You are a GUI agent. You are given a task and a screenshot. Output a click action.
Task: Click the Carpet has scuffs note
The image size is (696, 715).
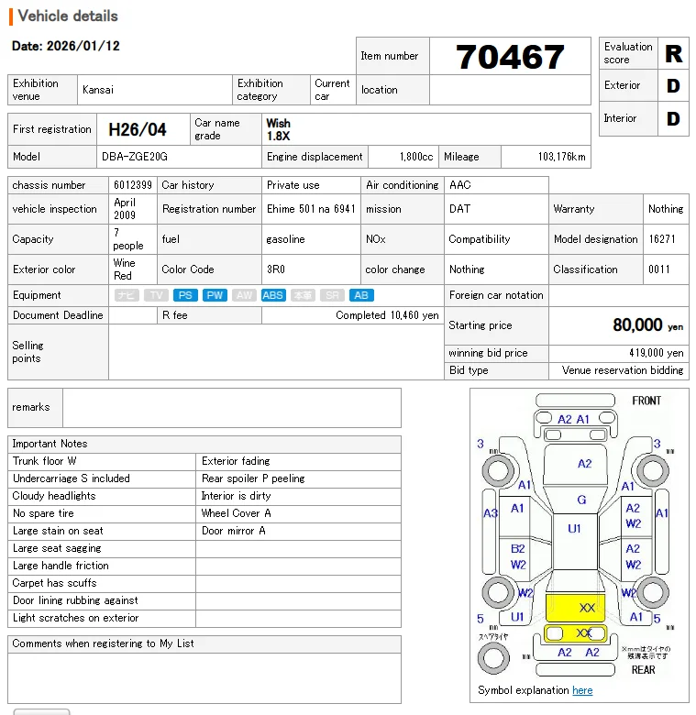click(55, 583)
